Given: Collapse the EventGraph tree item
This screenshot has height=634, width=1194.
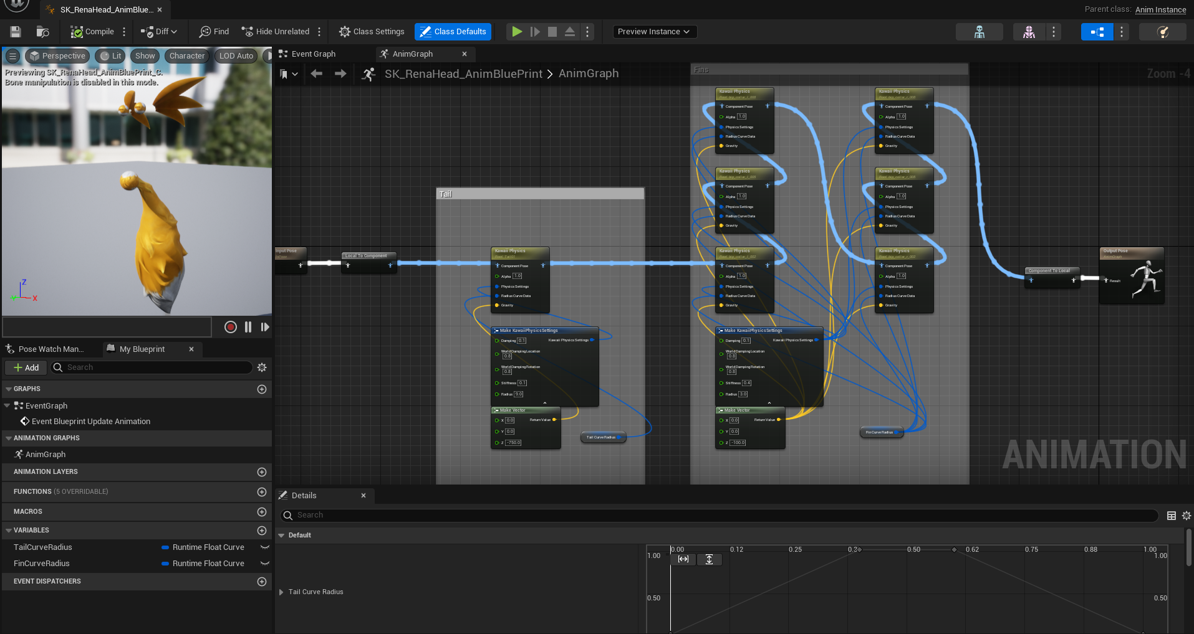Looking at the screenshot, I should tap(7, 405).
